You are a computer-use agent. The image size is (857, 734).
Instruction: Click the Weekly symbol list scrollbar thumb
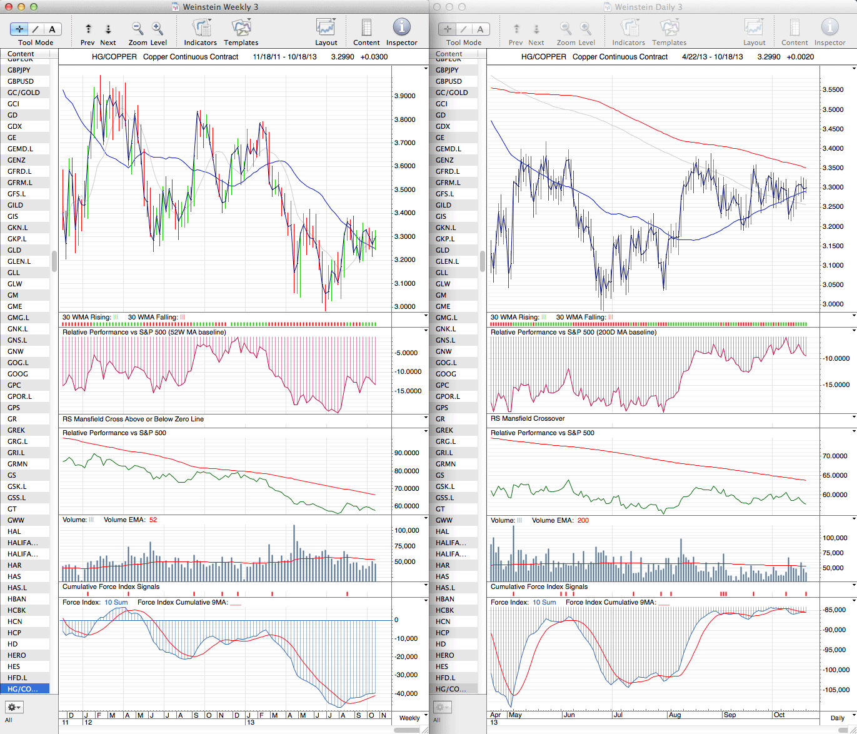pos(54,261)
